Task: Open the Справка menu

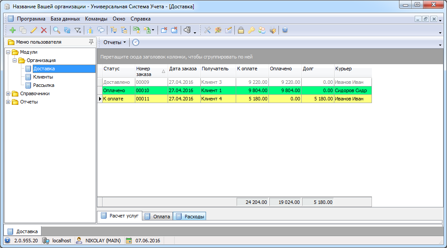Action: coord(141,19)
